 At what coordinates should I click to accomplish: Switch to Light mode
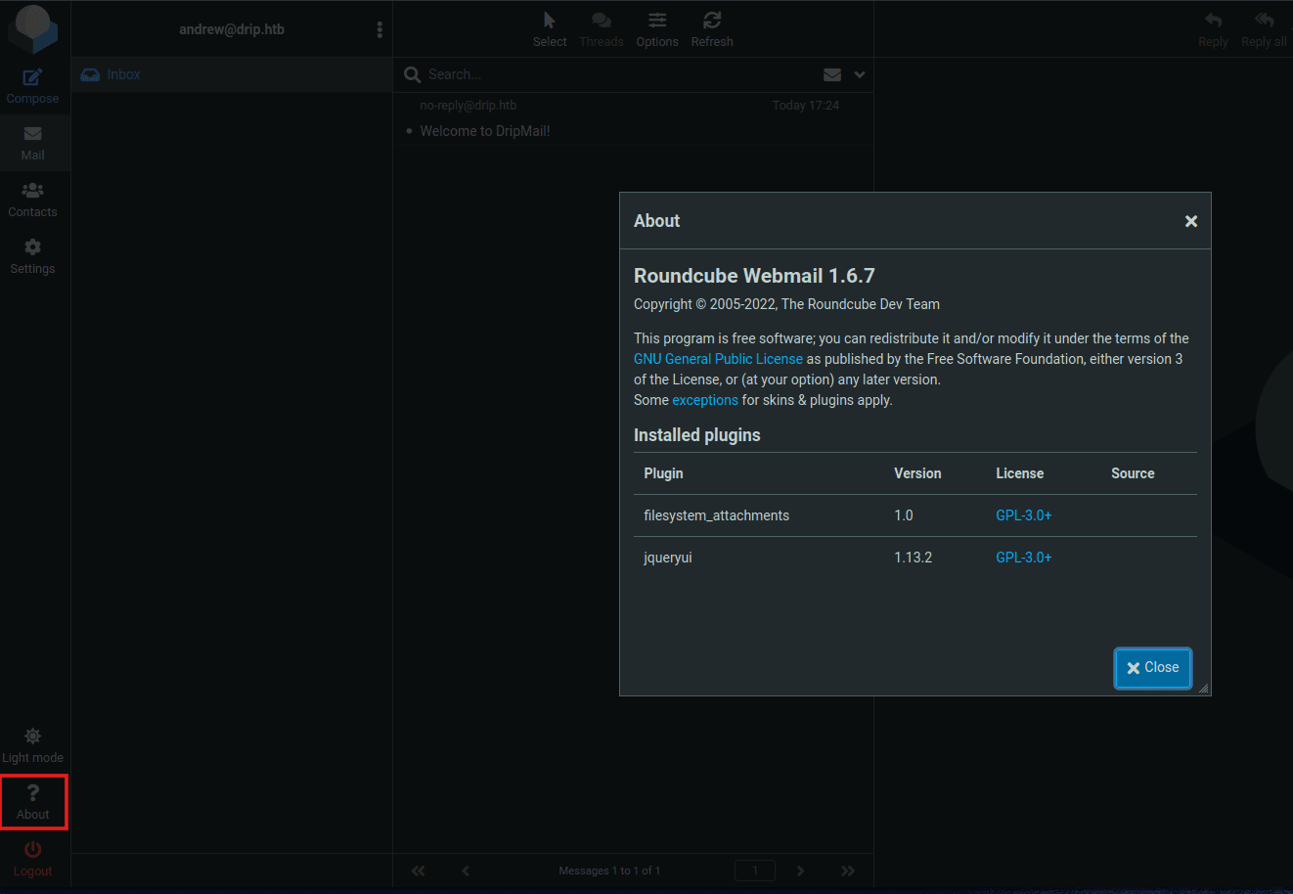(x=32, y=745)
